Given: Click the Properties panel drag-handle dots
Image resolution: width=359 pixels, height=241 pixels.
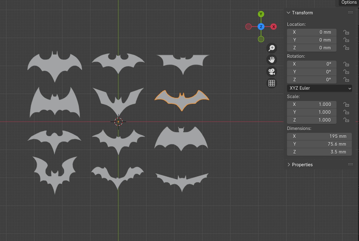Looking at the screenshot, I should (350, 165).
